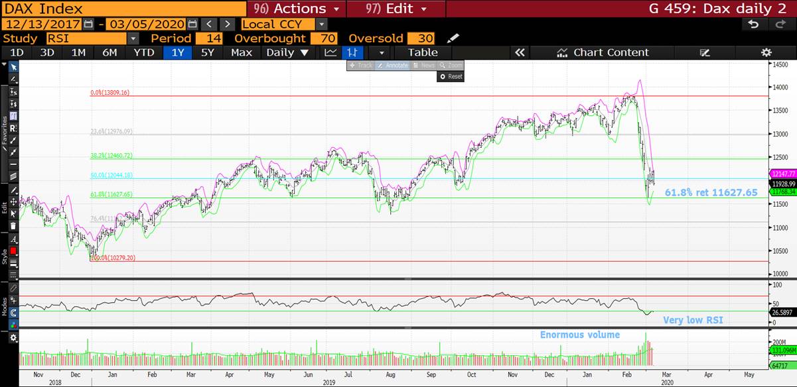Click the RSI value label 26.5897
The height and width of the screenshot is (387, 797).
pyautogui.click(x=782, y=311)
